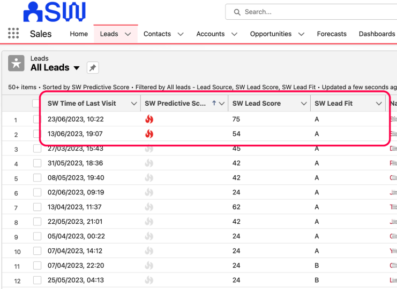Open SW Lead Fit column menu

379,104
